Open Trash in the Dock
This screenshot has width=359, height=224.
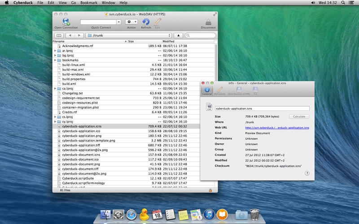click(x=254, y=215)
